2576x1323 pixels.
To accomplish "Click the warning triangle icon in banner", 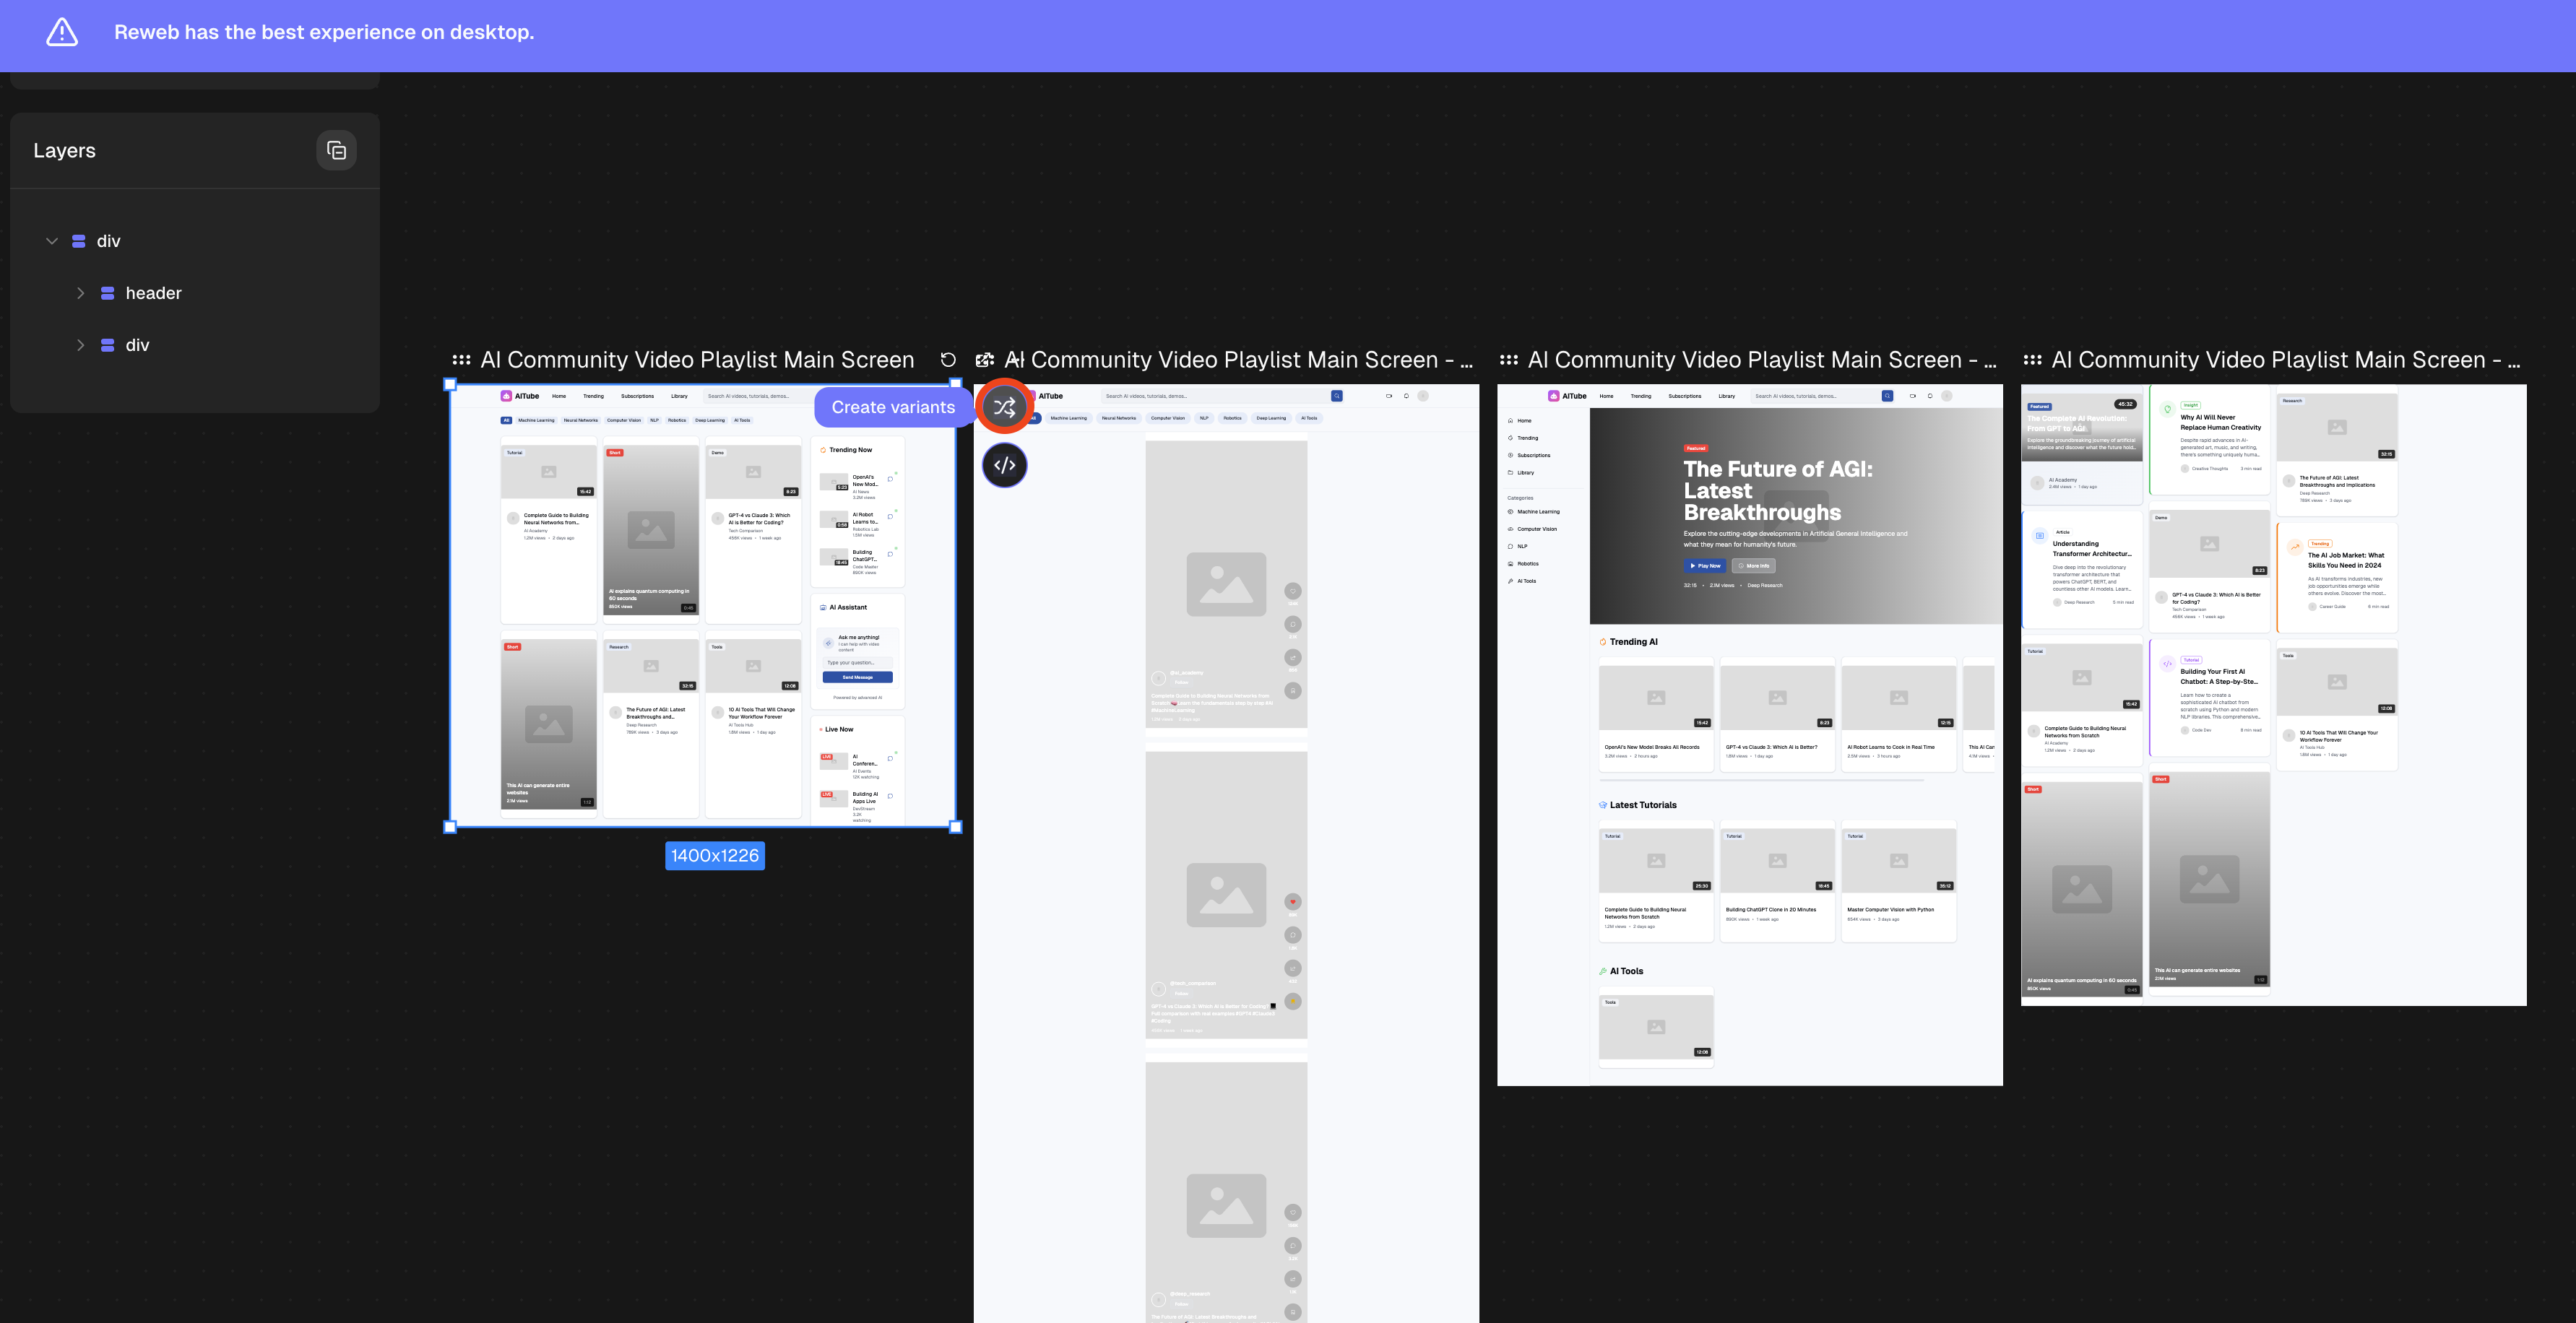I will point(62,32).
